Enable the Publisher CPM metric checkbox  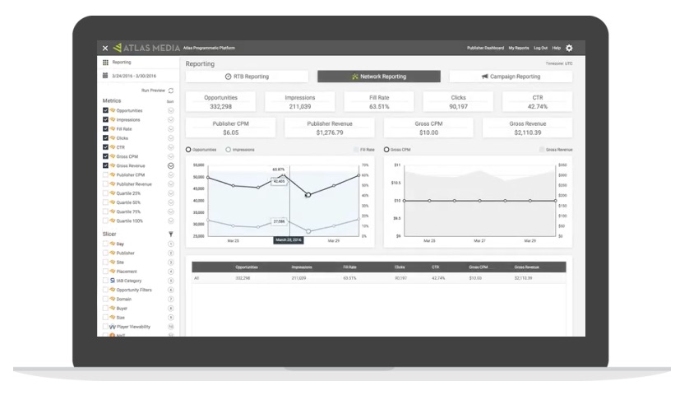[x=105, y=174]
